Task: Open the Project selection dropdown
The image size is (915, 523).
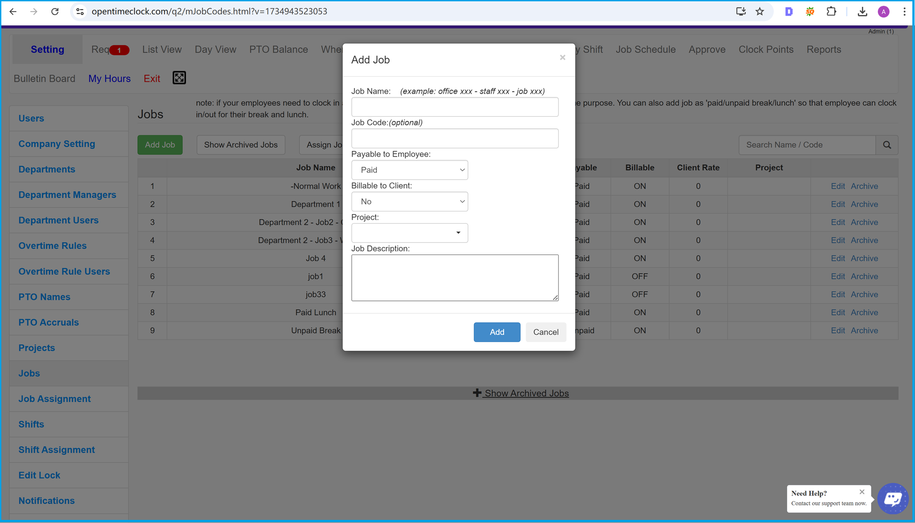Action: point(409,232)
